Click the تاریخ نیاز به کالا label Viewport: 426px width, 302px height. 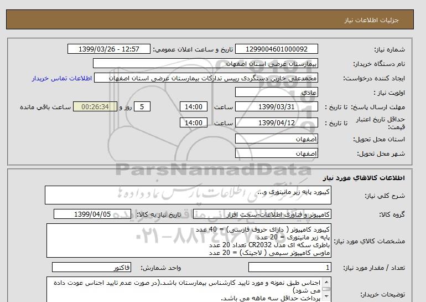click(159, 214)
